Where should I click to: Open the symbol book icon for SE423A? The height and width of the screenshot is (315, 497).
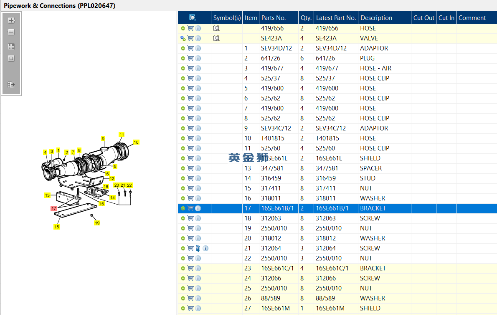(x=216, y=38)
